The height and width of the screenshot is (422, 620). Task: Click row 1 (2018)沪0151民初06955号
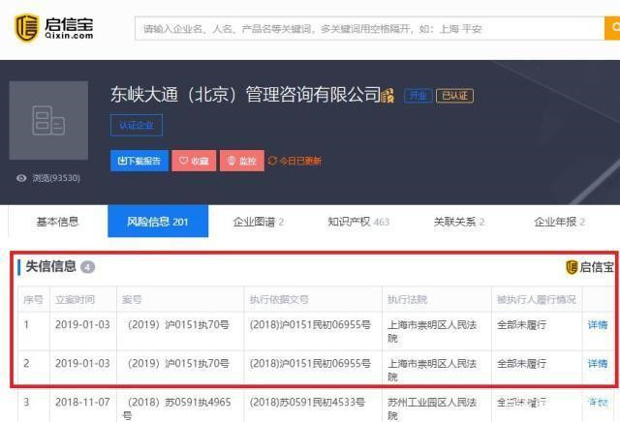pos(310,325)
